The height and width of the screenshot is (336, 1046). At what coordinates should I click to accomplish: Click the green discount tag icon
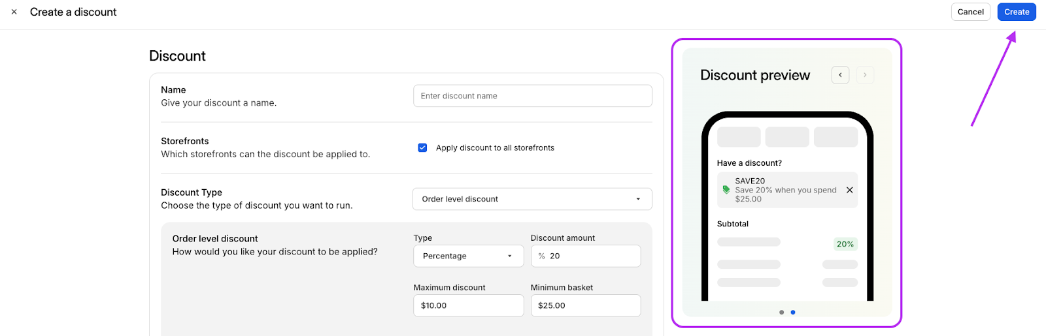tap(726, 190)
